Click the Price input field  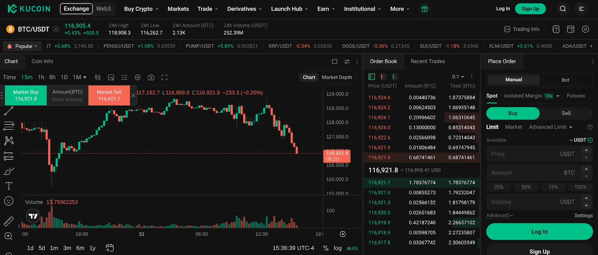539,154
